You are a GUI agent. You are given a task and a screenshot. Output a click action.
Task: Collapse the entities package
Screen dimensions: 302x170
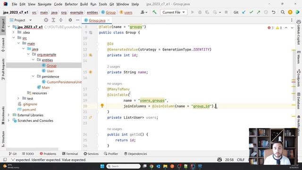[33, 60]
